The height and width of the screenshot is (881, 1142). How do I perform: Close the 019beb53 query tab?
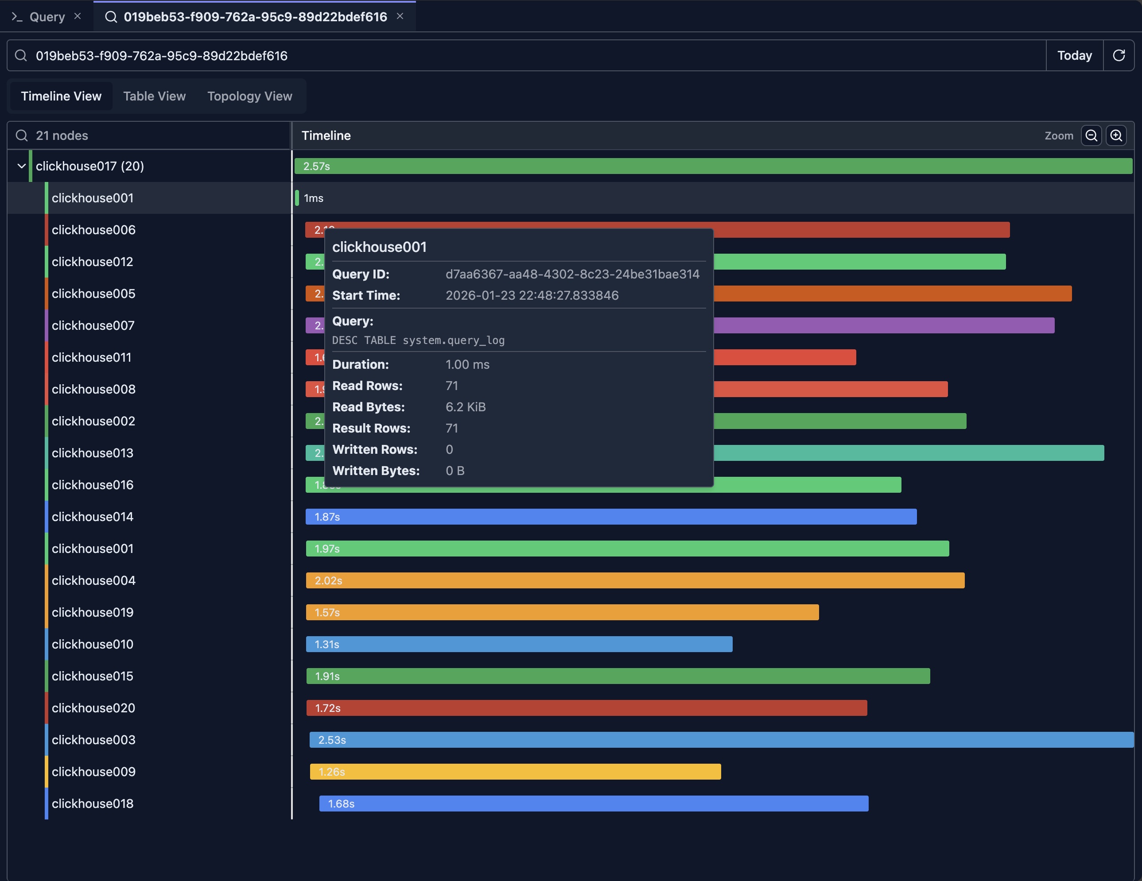(x=400, y=16)
